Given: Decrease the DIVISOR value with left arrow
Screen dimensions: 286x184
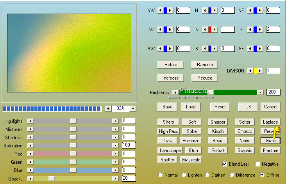Looking at the screenshot, I should click(x=250, y=71).
